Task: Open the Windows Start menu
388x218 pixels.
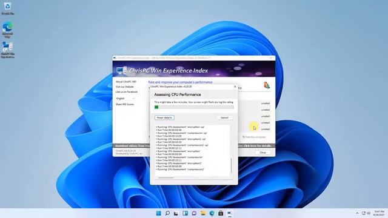Action: (x=158, y=213)
